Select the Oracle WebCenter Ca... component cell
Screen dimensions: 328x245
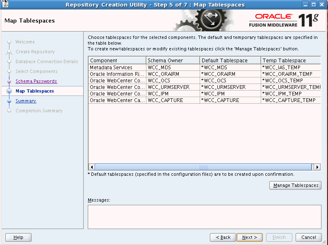click(117, 100)
